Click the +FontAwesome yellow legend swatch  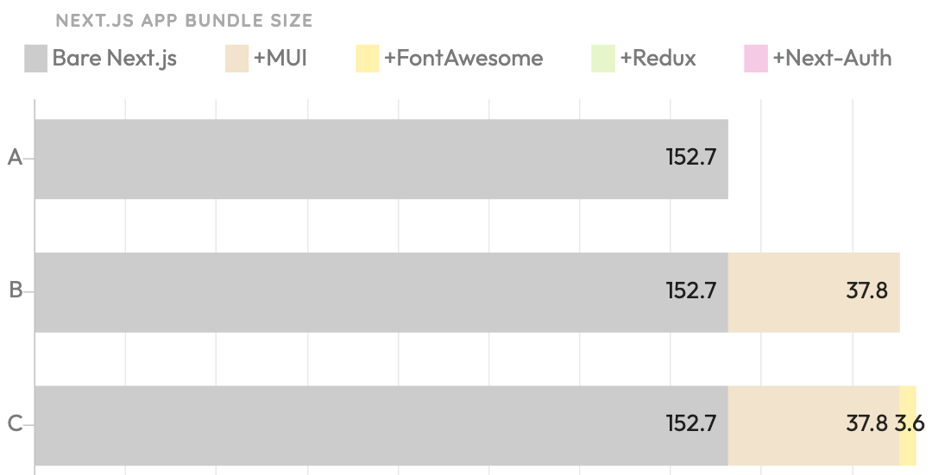368,58
